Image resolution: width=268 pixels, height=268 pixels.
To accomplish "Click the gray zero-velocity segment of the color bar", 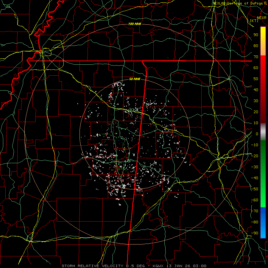I will click(263, 132).
